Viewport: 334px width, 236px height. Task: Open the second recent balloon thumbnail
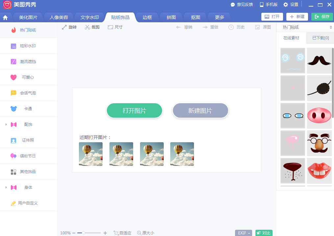point(121,154)
